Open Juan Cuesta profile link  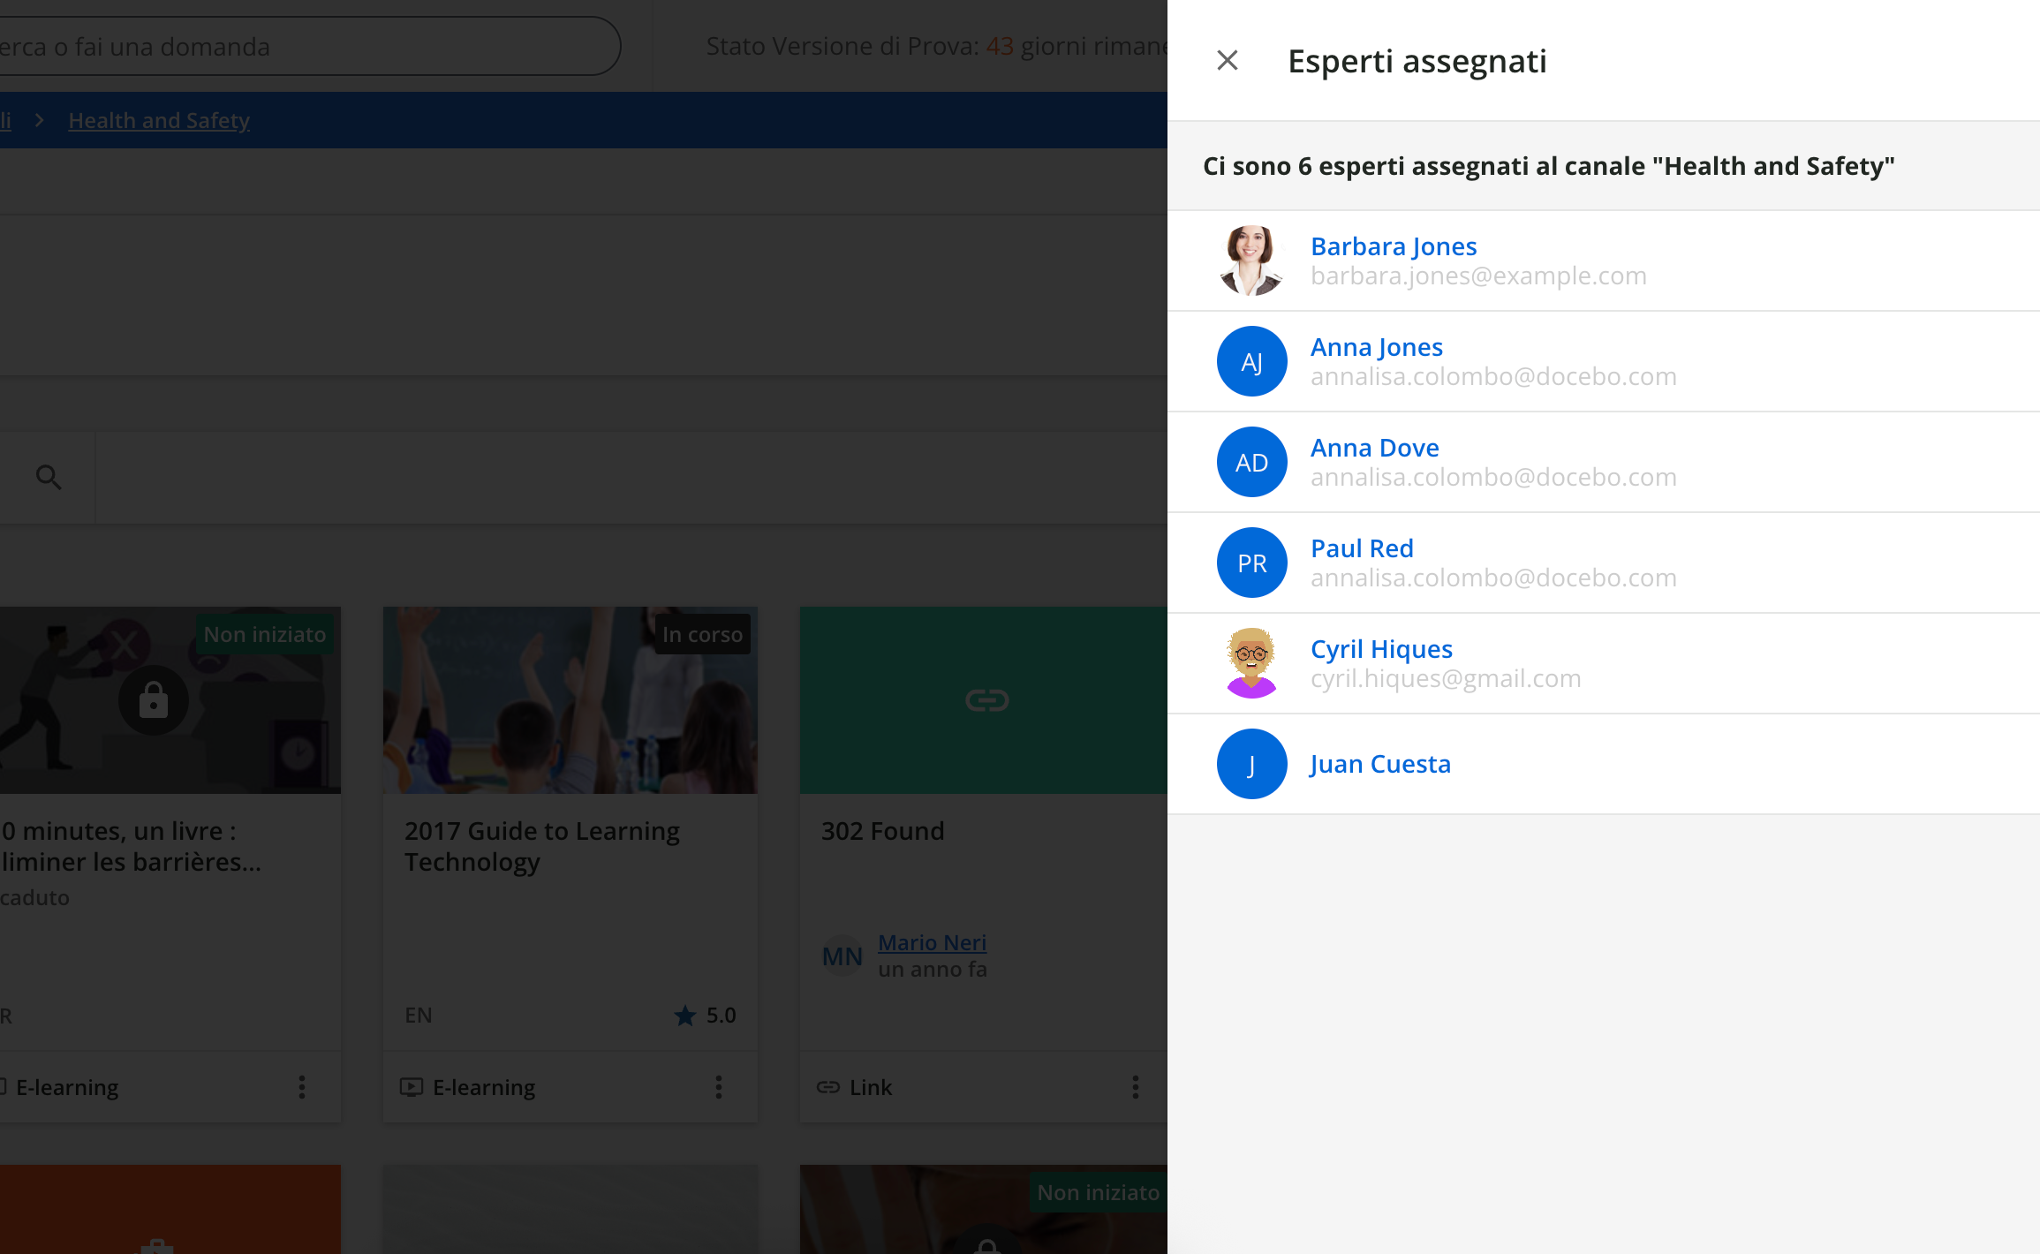tap(1379, 764)
